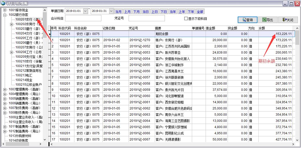Collapse the 1002银行存款 tree node
The width and height of the screenshot is (301, 148).
point(5,15)
